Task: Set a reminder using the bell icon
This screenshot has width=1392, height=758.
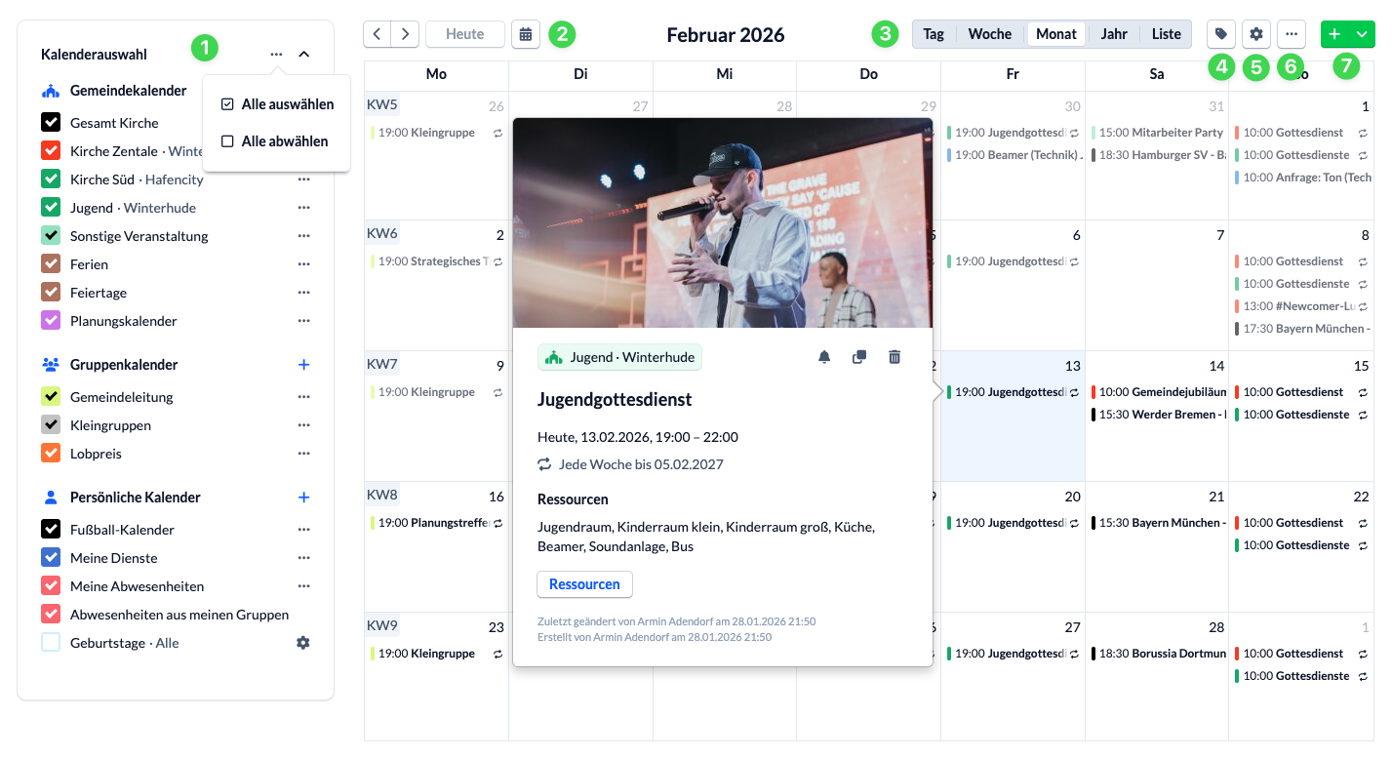Action: pyautogui.click(x=824, y=356)
